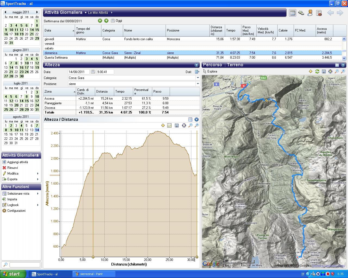Save the route map image
The width and height of the screenshot is (348, 278).
tap(324, 71)
